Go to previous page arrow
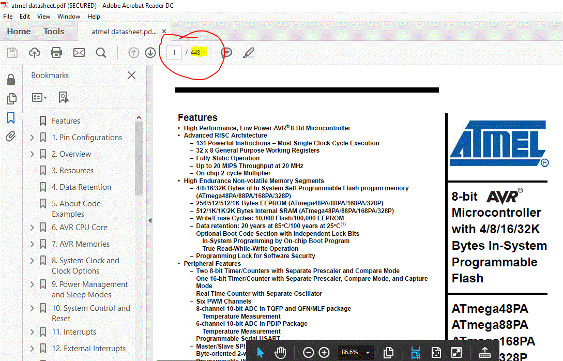Viewport: 563px width, 361px height. 133,53
